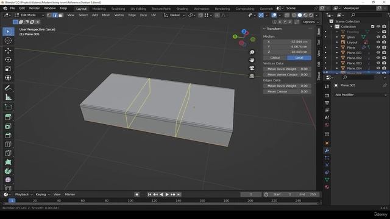390x219 pixels.
Task: Switch to wireframe viewport shading
Action: 294,15
